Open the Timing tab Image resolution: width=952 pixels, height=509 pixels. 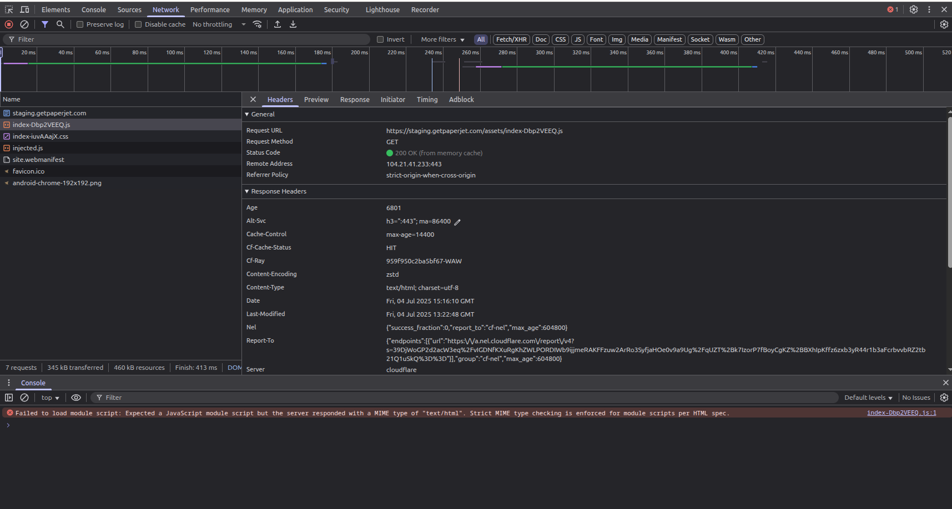point(427,99)
